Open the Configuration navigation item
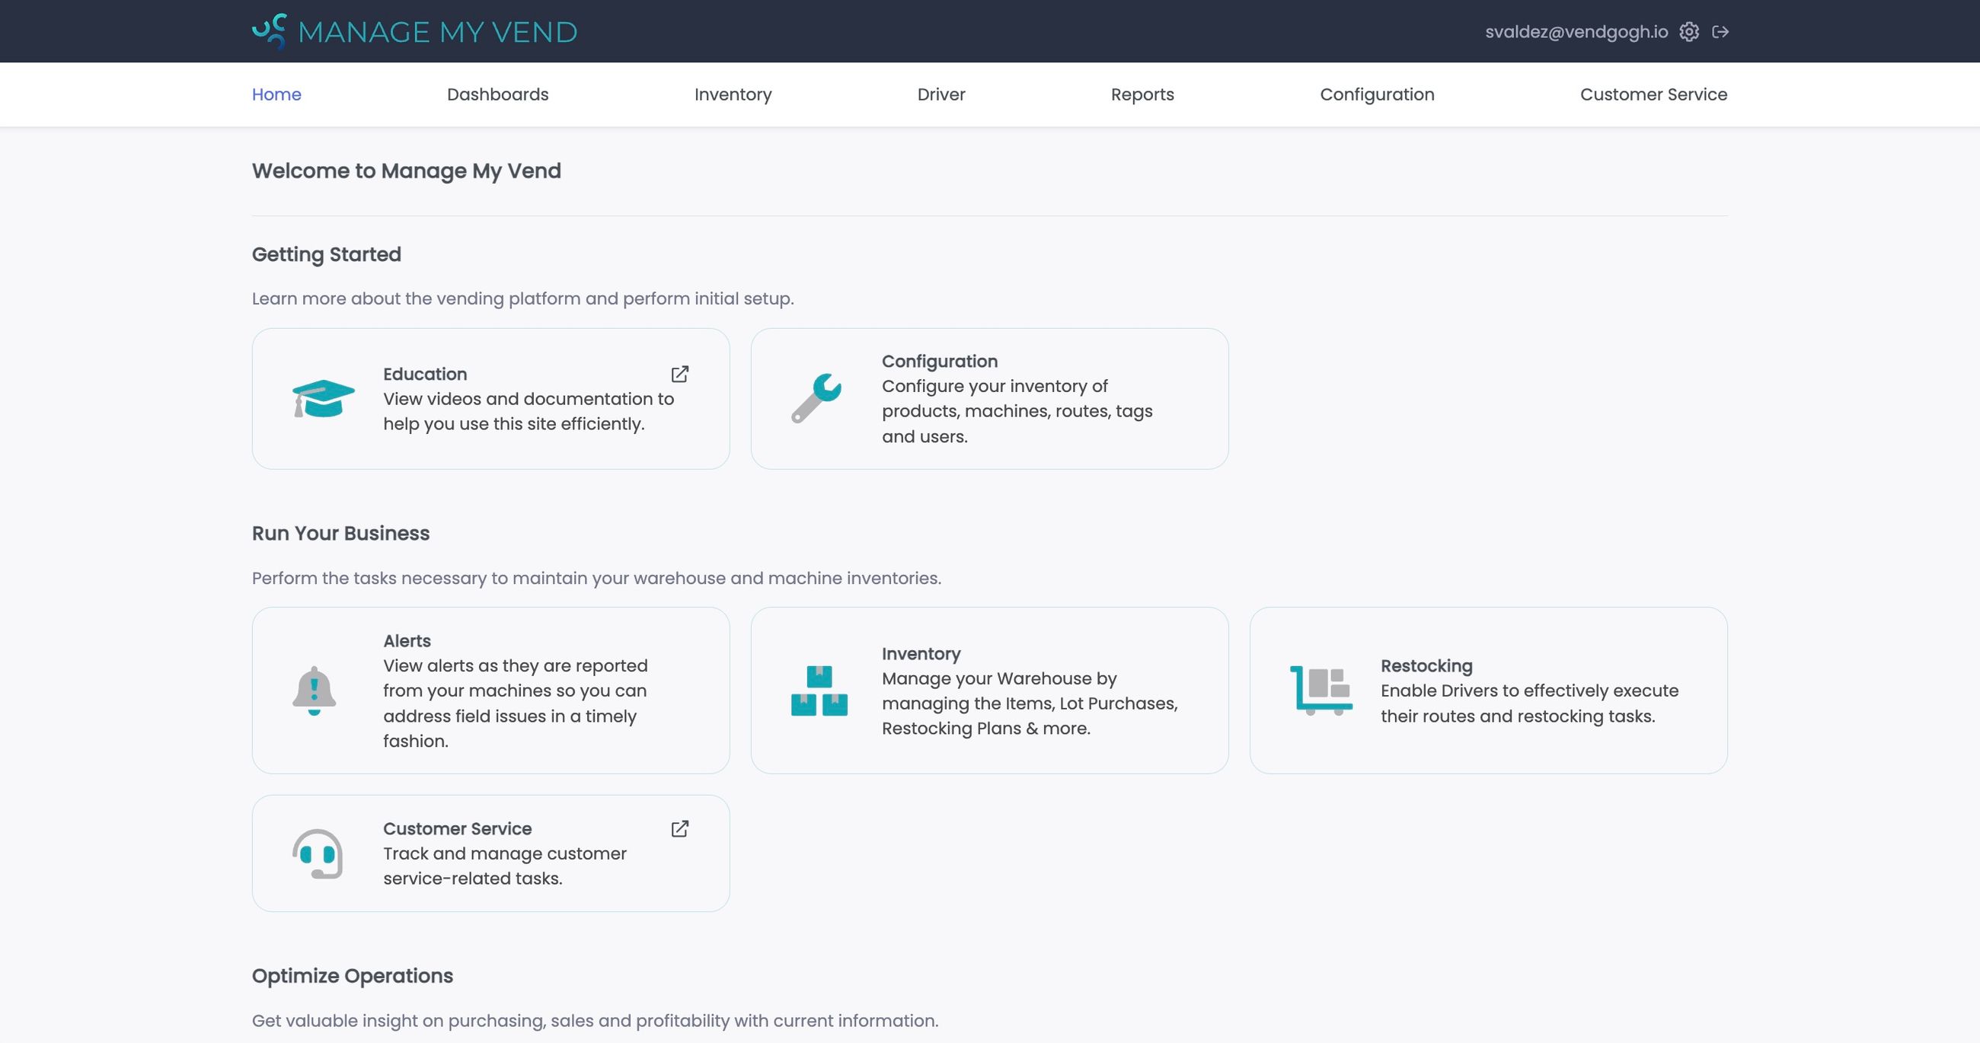1980x1043 pixels. click(1377, 94)
